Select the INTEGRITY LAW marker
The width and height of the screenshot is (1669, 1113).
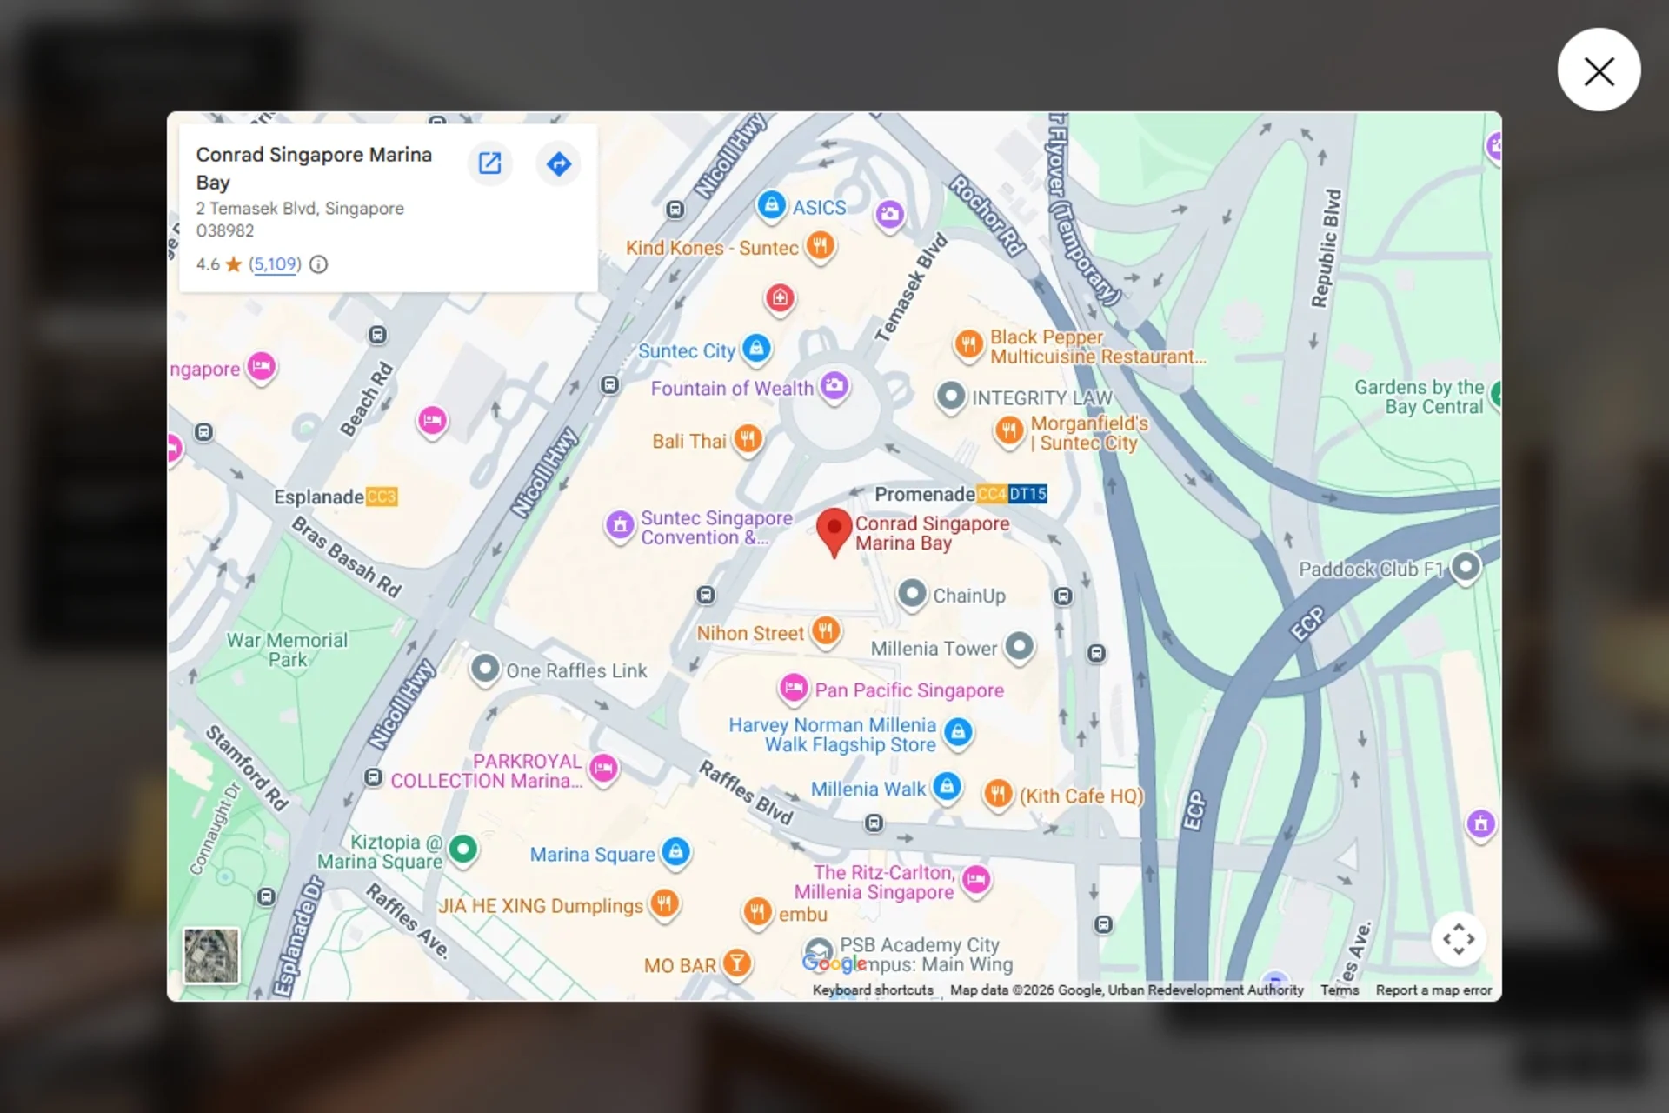click(951, 397)
